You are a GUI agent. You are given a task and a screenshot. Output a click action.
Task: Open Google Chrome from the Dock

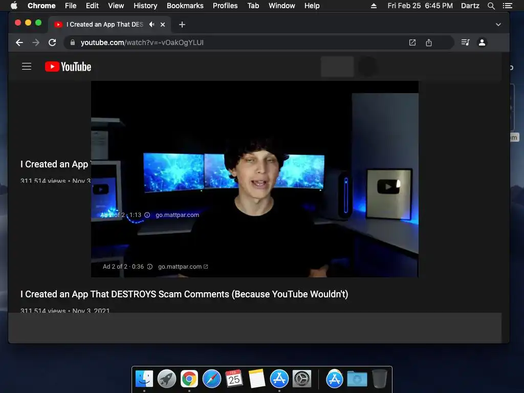tap(189, 379)
